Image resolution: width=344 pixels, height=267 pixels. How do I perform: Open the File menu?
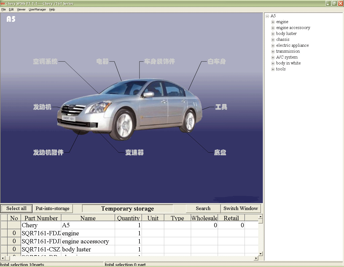click(3, 9)
